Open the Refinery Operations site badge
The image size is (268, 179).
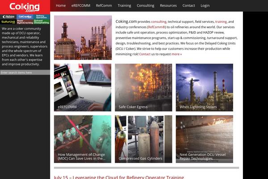pyautogui.click(x=42, y=17)
